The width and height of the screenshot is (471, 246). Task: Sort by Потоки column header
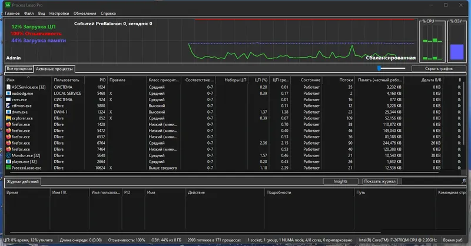coord(339,80)
